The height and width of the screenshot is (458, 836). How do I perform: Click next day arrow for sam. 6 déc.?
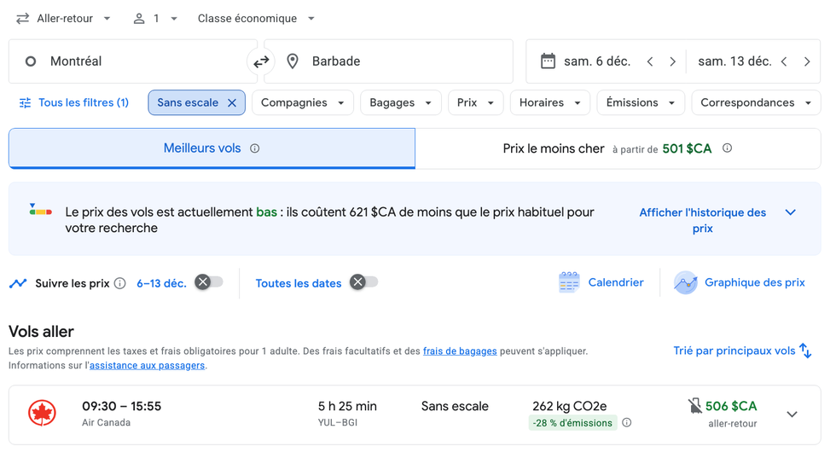coord(672,61)
